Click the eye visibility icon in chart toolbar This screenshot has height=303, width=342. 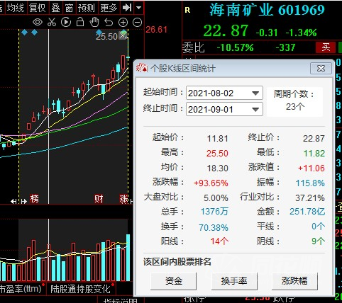tap(38, 23)
